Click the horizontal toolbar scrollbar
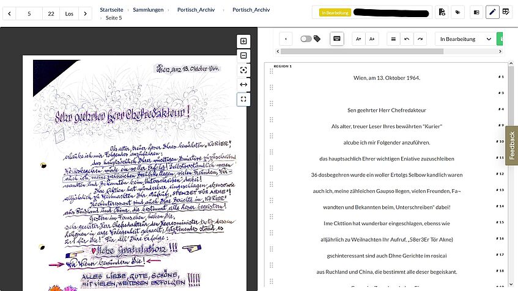Image resolution: width=518 pixels, height=291 pixels. pyautogui.click(x=361, y=51)
